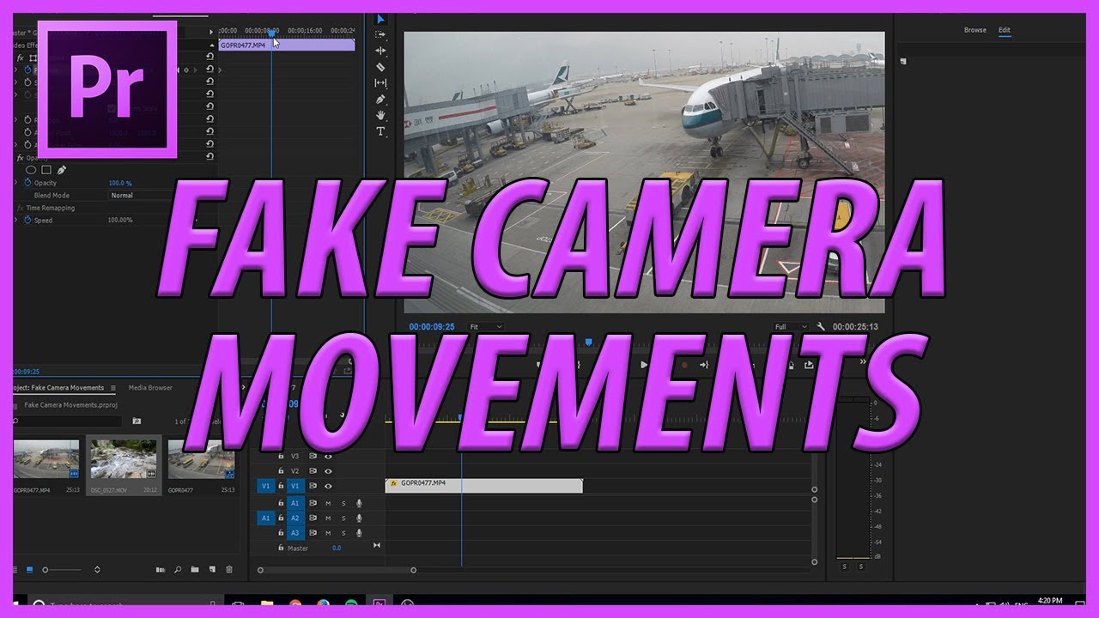Select the Type tool
Screen dimensions: 1099x618
coord(380,130)
